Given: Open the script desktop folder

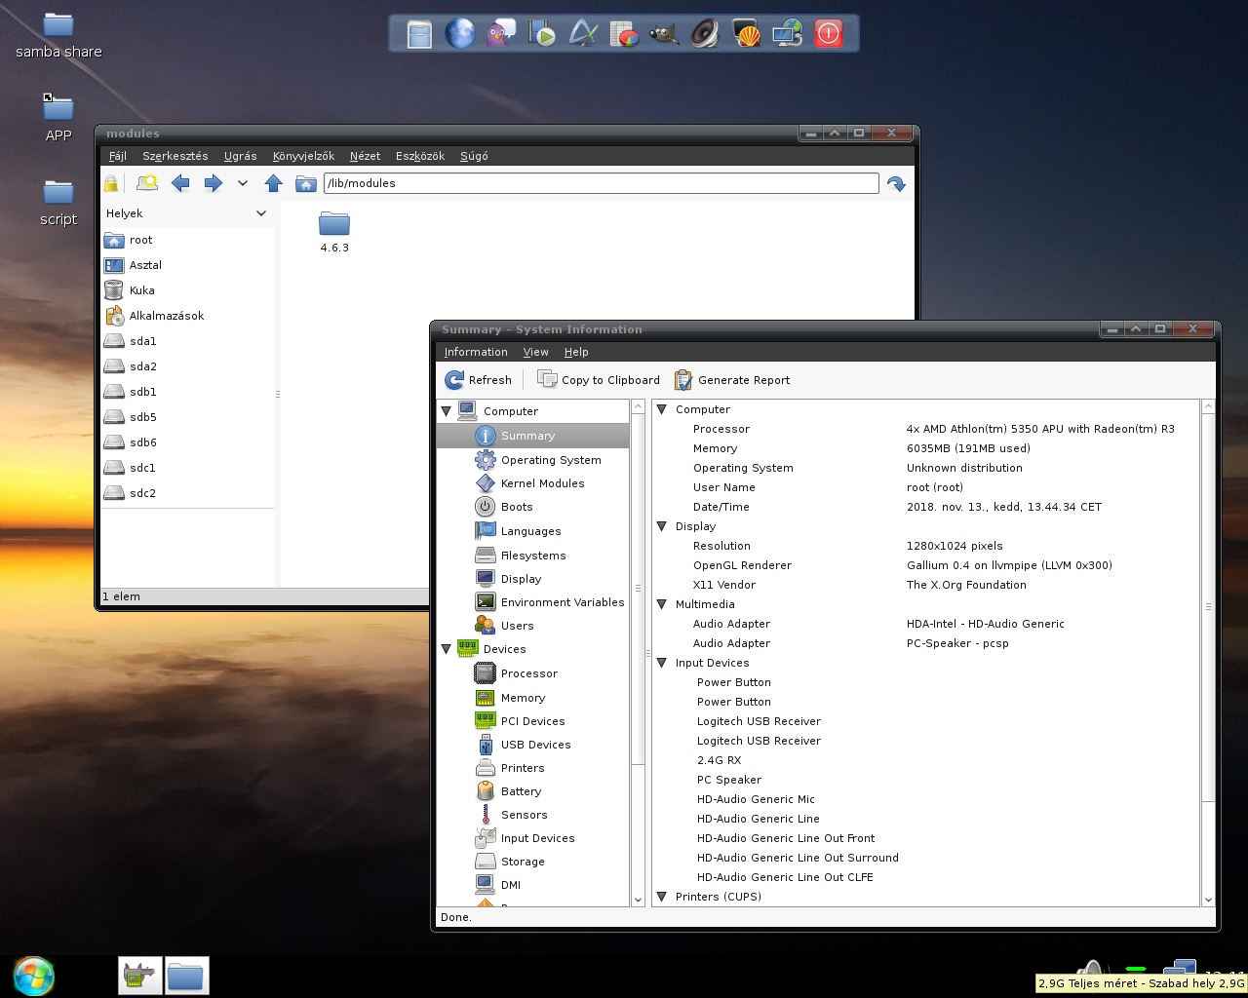Looking at the screenshot, I should coord(58,203).
